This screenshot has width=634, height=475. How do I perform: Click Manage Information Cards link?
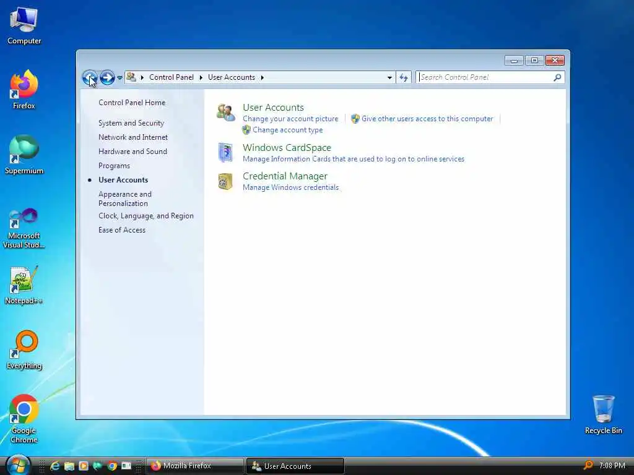[354, 159]
